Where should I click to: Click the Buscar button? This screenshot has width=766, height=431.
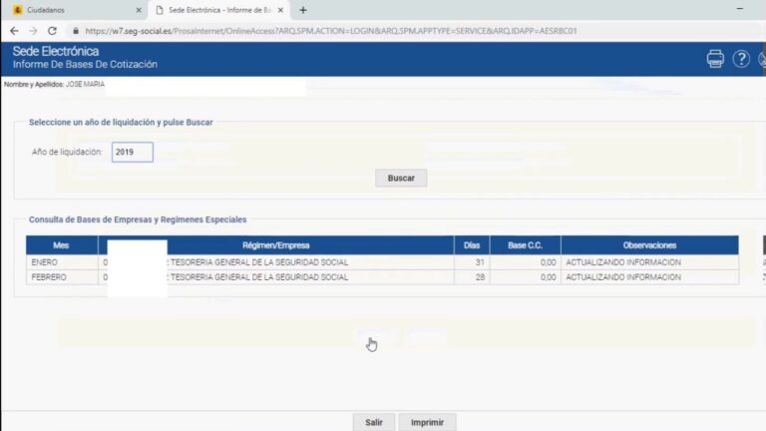click(x=401, y=178)
